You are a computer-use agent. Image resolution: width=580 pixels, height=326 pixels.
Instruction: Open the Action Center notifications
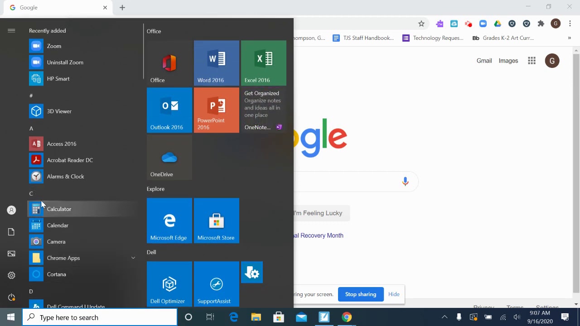[565, 317]
